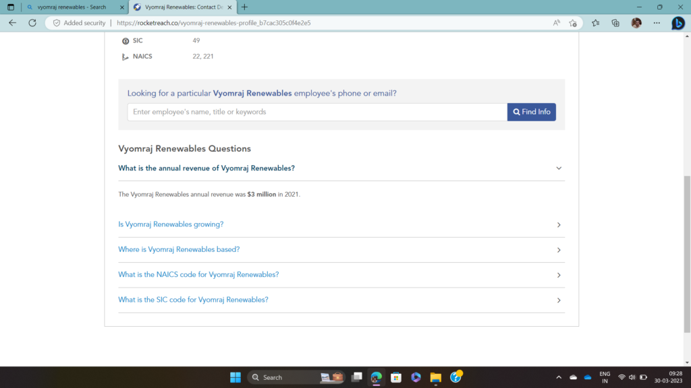Open the SIC code question link
Image resolution: width=691 pixels, height=388 pixels.
(193, 300)
